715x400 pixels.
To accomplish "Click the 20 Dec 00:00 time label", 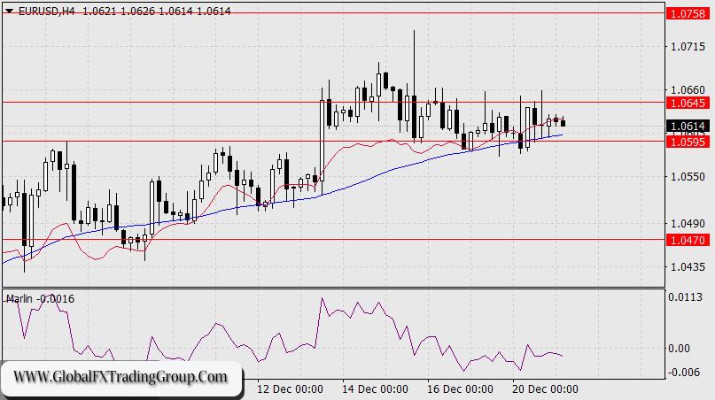I will tap(546, 389).
